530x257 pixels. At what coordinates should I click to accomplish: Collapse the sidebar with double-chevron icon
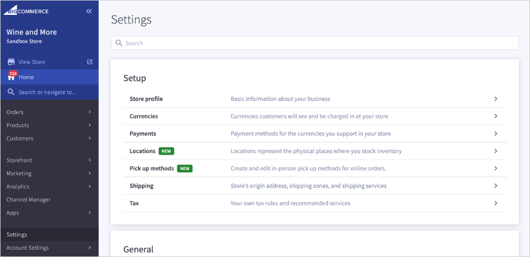coord(89,11)
